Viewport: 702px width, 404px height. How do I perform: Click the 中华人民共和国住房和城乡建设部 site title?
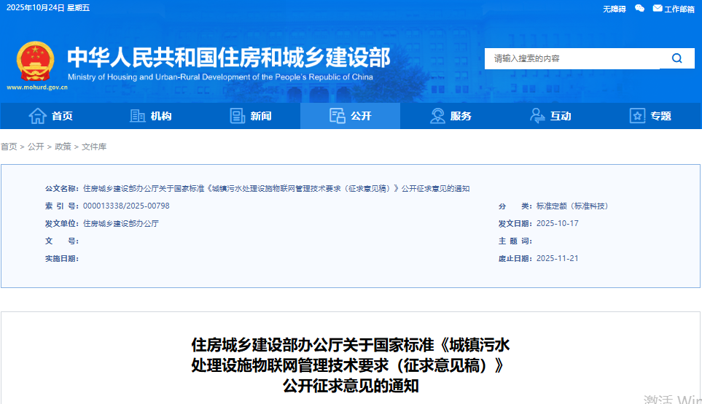228,58
